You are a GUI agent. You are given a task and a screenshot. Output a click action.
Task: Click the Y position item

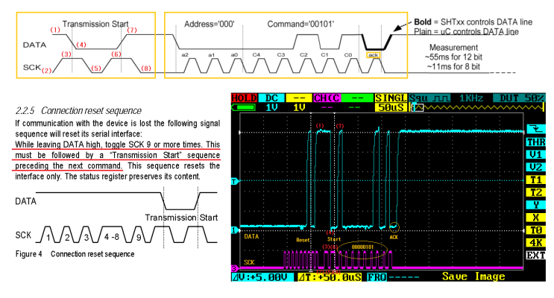coord(536,205)
